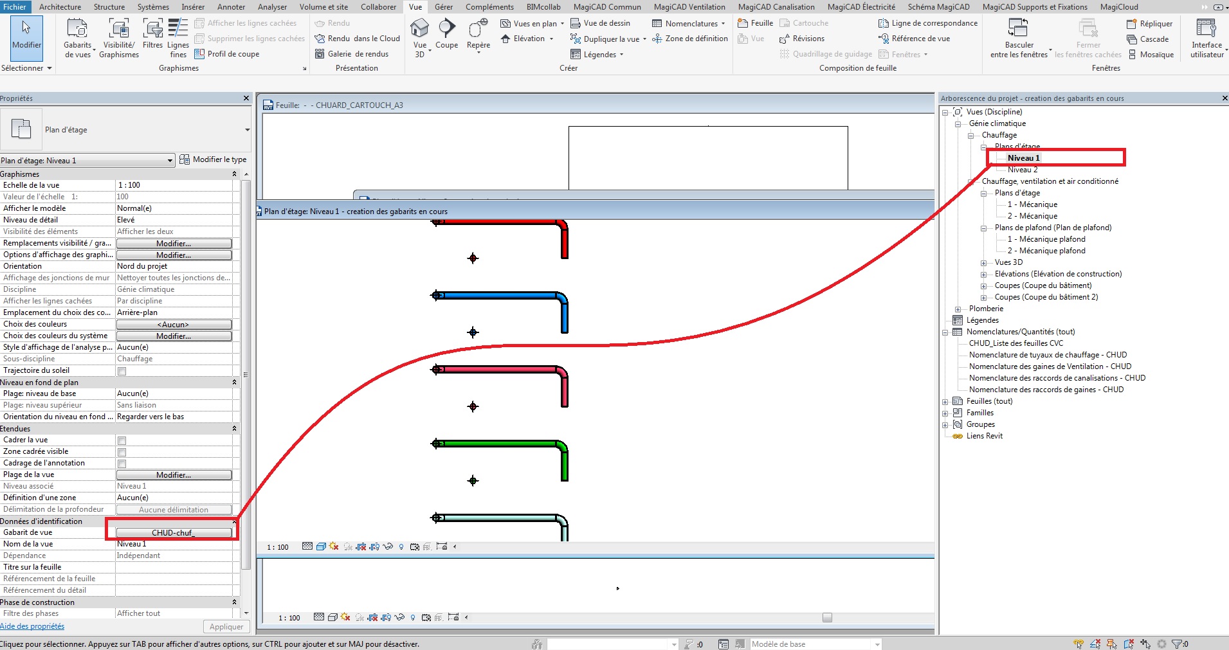Click the 1:100 scale control

pyautogui.click(x=277, y=546)
